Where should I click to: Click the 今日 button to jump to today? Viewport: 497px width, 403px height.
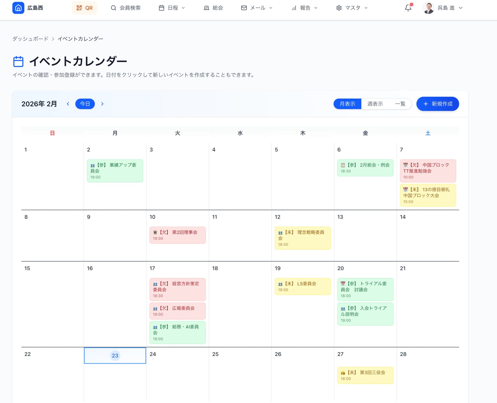coord(85,104)
